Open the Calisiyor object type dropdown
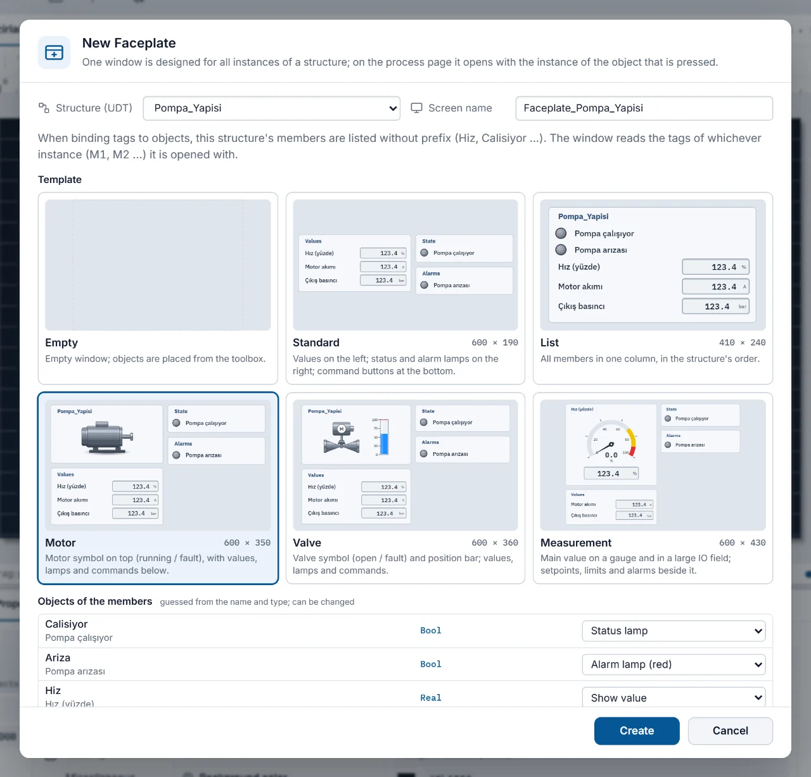811x777 pixels. click(674, 631)
